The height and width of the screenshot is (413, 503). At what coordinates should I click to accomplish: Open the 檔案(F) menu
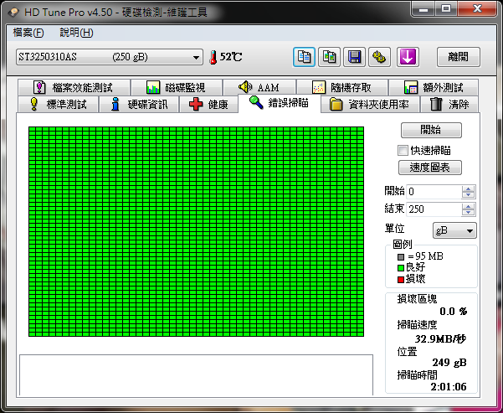[28, 33]
